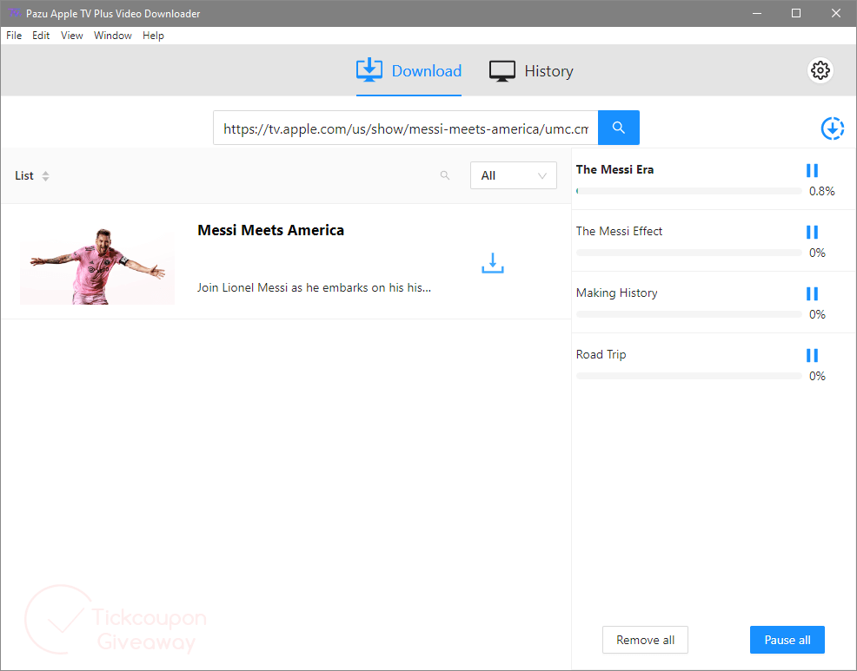Click the Apple TV URL input field
Viewport: 857px width, 671px height.
coord(405,128)
